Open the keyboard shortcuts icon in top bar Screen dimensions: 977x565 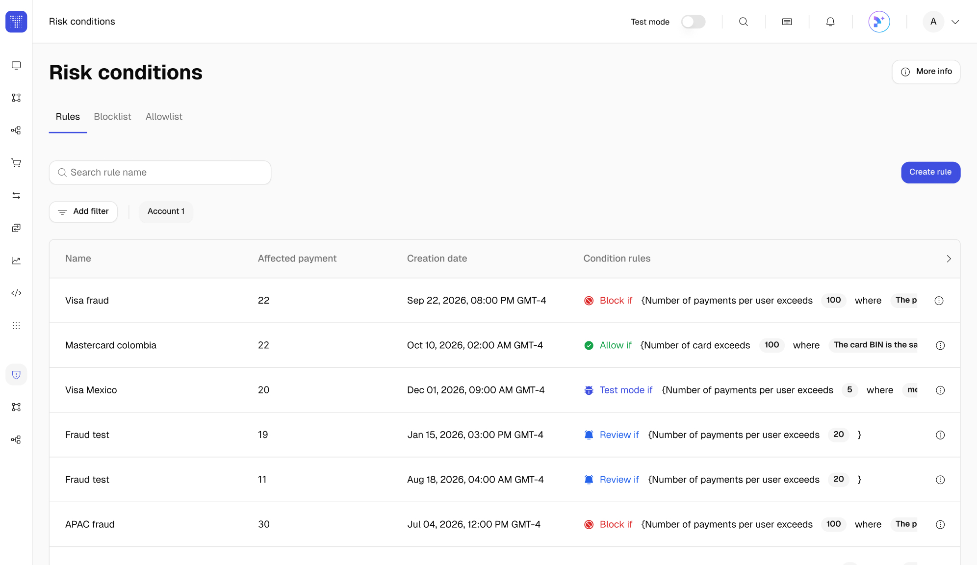coord(787,22)
